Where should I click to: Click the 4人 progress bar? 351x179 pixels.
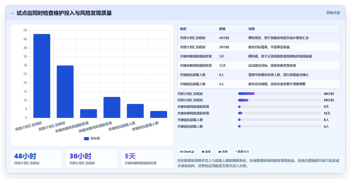pos(280,126)
